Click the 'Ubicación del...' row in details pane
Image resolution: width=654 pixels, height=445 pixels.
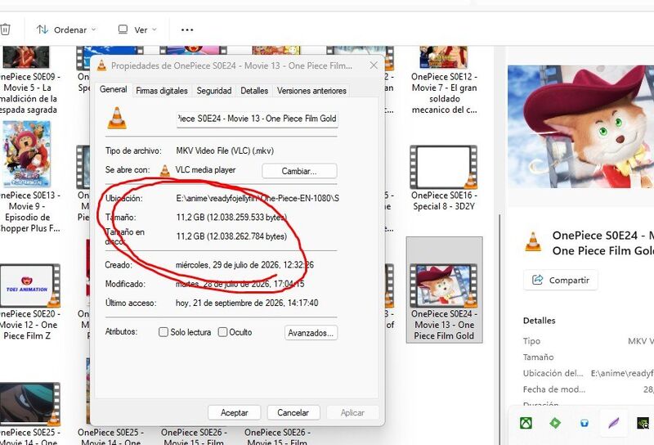point(588,373)
